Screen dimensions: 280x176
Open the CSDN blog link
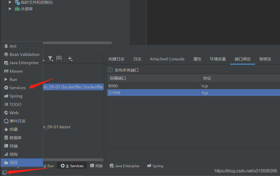point(245,171)
